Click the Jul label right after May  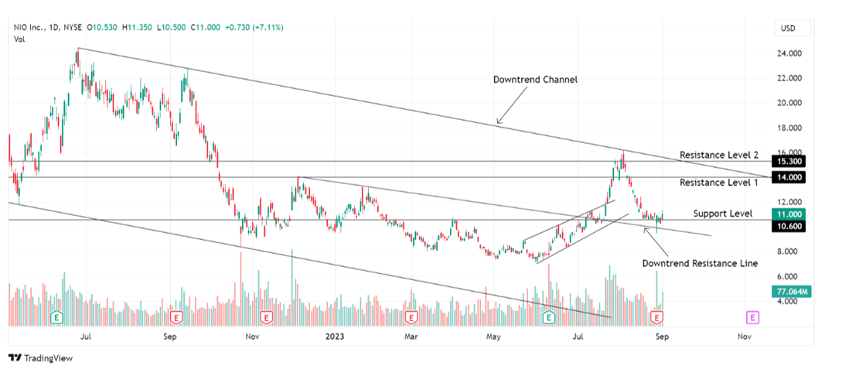click(578, 337)
